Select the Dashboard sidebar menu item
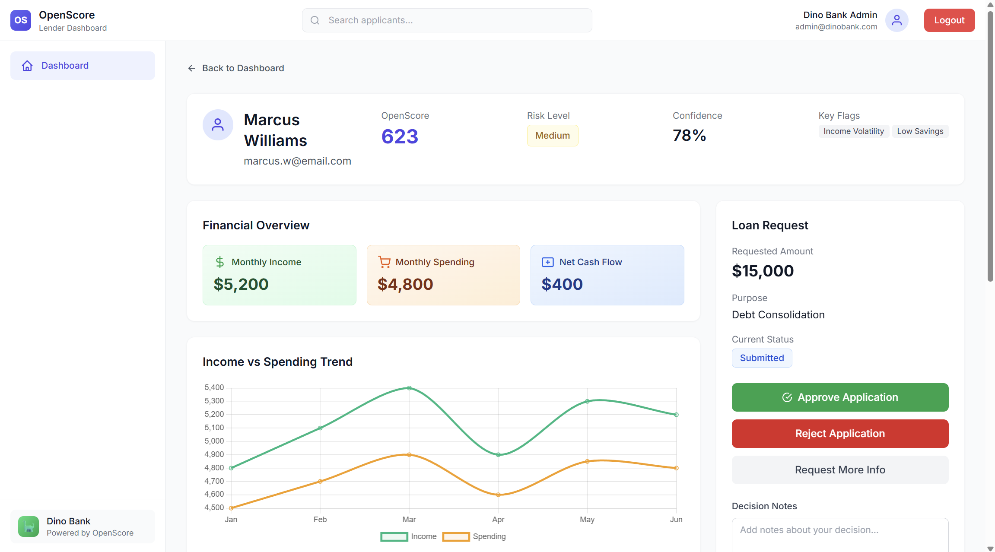 83,66
